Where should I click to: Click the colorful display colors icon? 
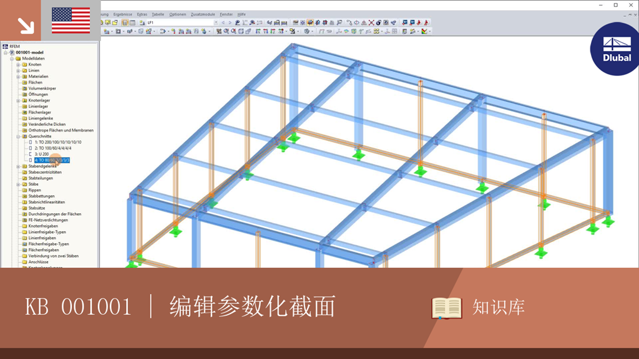coord(424,31)
